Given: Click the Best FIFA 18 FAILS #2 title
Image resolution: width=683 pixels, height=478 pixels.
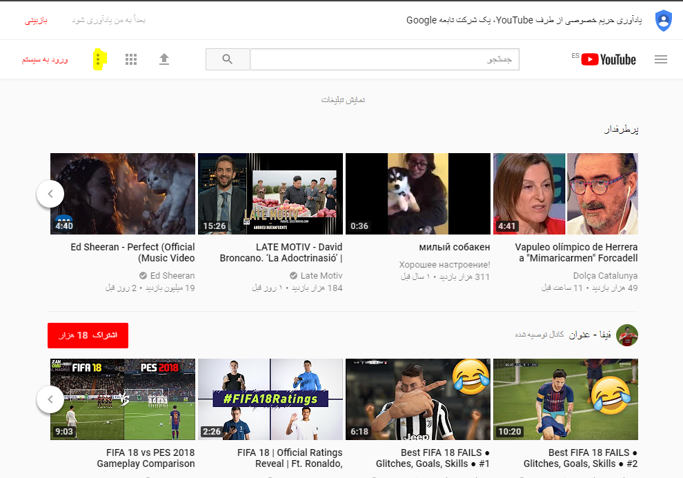Looking at the screenshot, I should pyautogui.click(x=581, y=458).
